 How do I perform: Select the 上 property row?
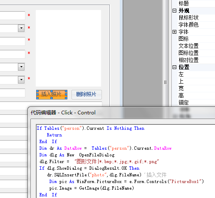[196, 82]
